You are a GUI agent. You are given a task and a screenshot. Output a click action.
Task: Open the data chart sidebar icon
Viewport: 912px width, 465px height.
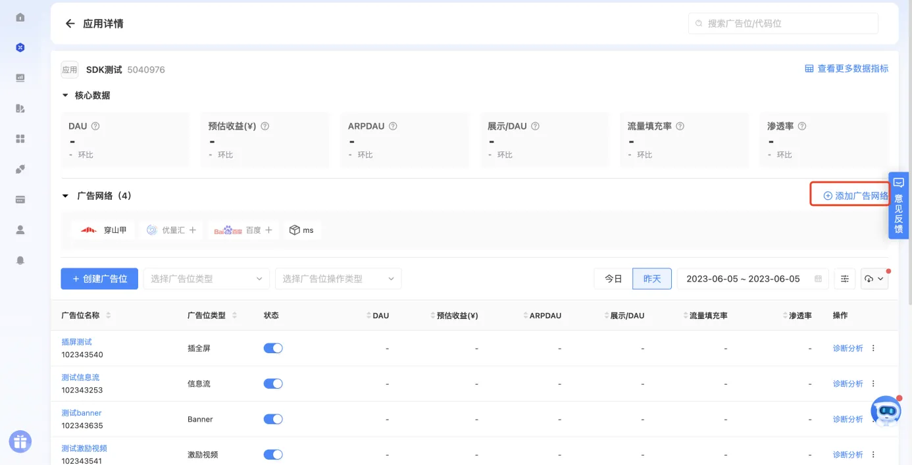pyautogui.click(x=20, y=78)
